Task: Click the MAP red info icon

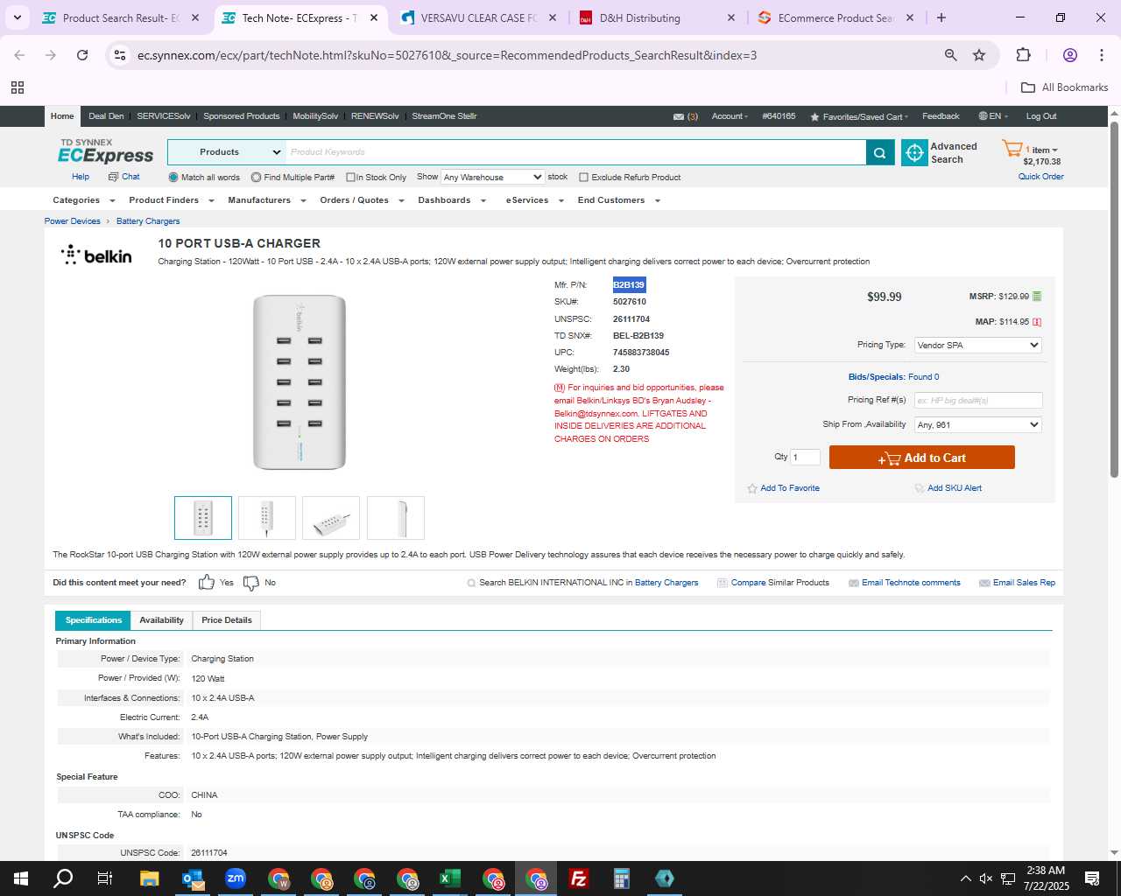Action: coord(1037,322)
